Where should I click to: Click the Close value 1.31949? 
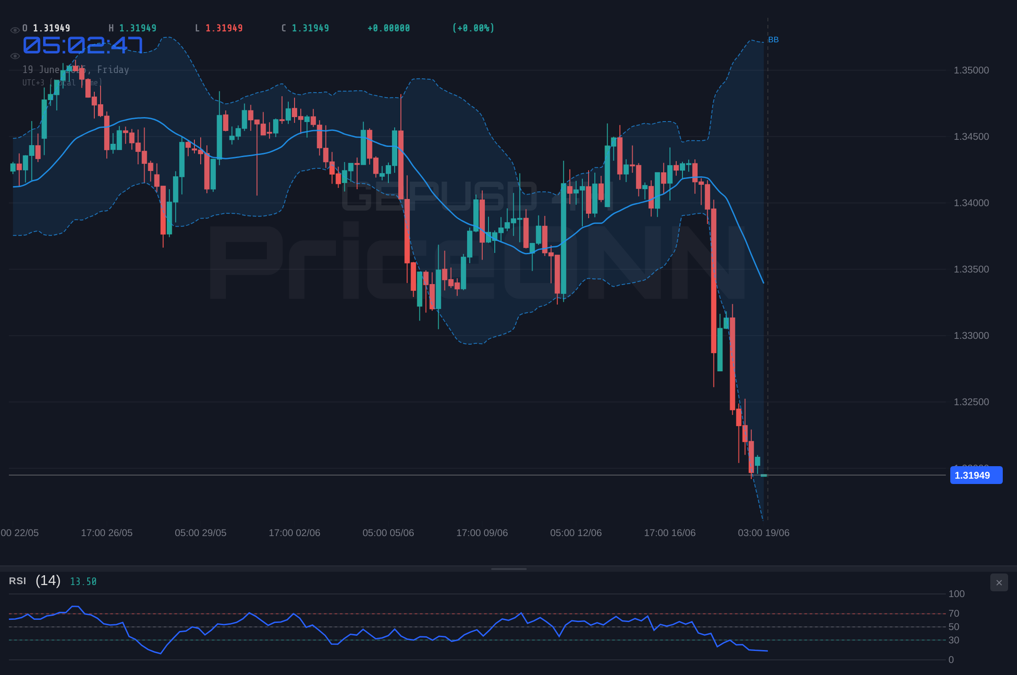(x=311, y=28)
